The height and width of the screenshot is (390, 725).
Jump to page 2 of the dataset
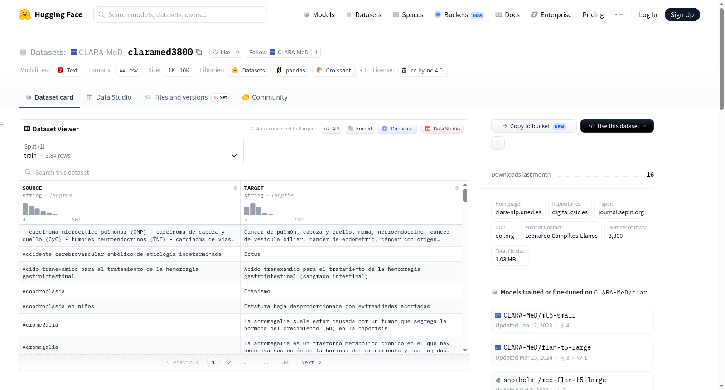(x=229, y=362)
